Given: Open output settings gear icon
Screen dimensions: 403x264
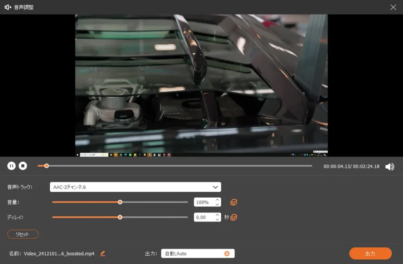Looking at the screenshot, I should tap(227, 253).
